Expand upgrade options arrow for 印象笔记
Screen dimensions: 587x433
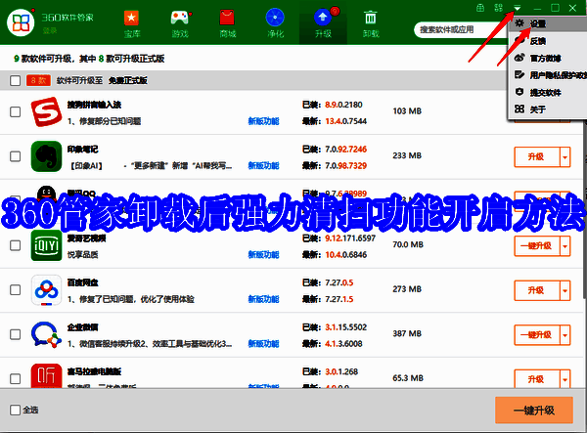[564, 156]
